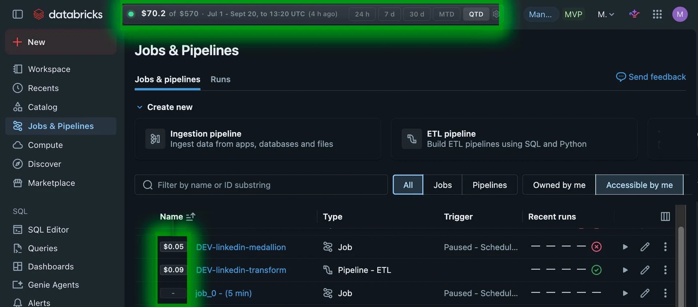Click the New button

tap(61, 42)
